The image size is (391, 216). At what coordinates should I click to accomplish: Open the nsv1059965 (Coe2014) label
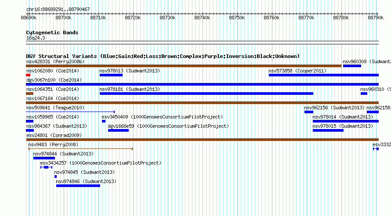click(x=53, y=117)
